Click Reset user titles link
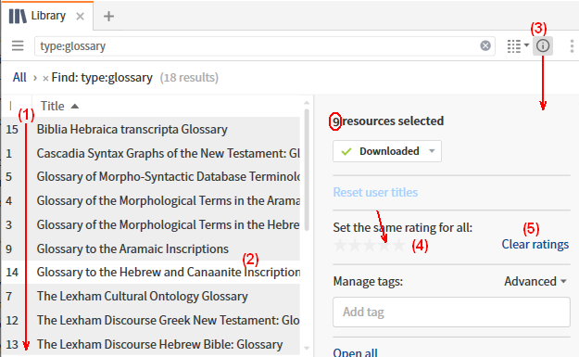579x357 pixels. tap(375, 192)
